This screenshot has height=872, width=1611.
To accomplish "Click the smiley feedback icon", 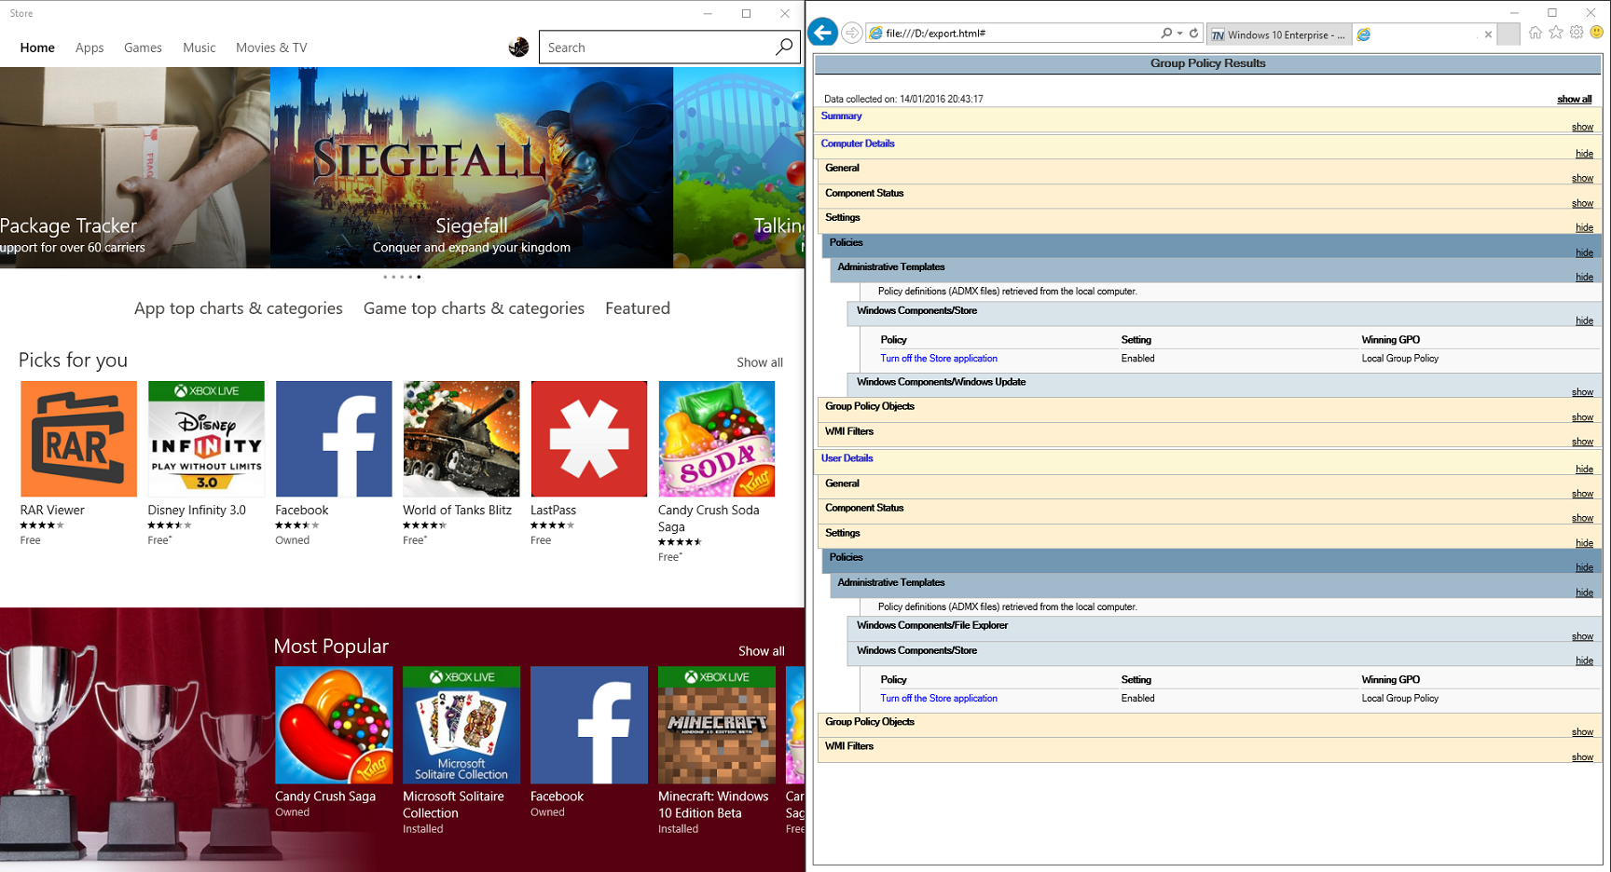I will coord(1596,33).
